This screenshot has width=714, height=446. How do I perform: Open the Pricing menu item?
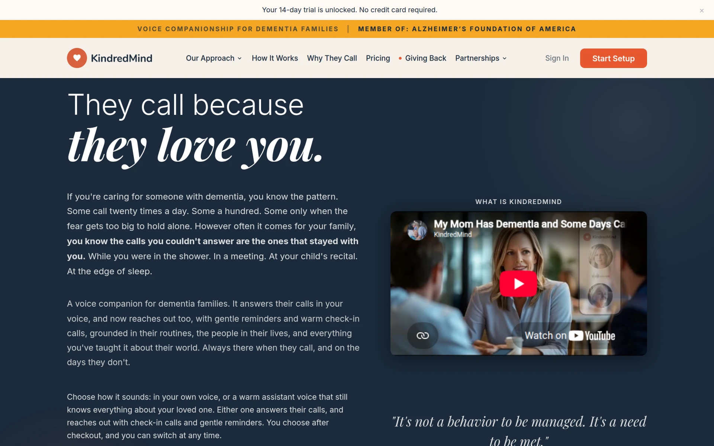[x=378, y=58]
